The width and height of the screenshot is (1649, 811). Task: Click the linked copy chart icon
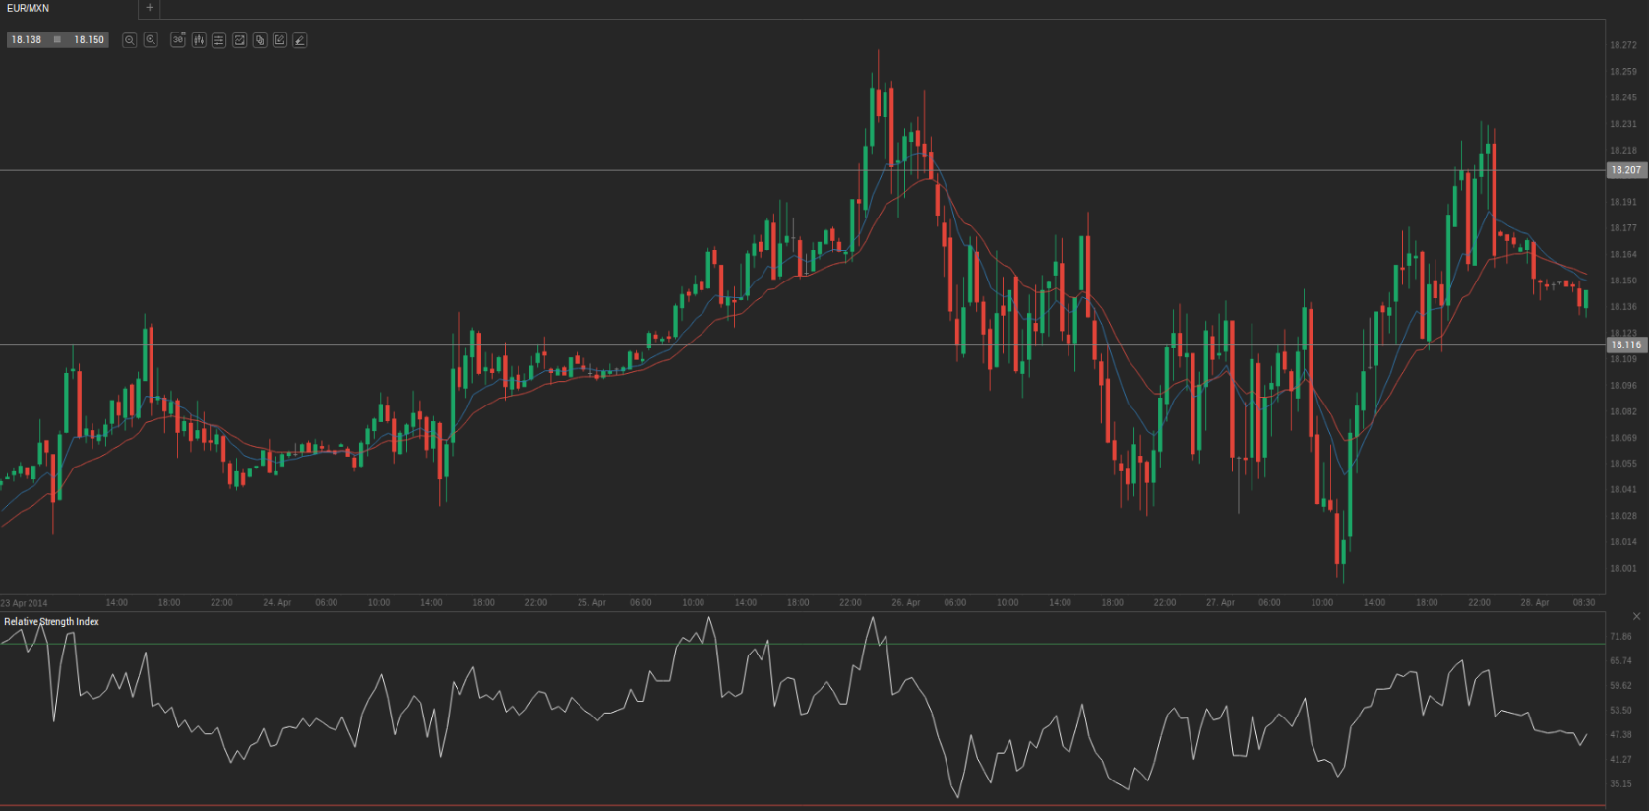pyautogui.click(x=260, y=40)
